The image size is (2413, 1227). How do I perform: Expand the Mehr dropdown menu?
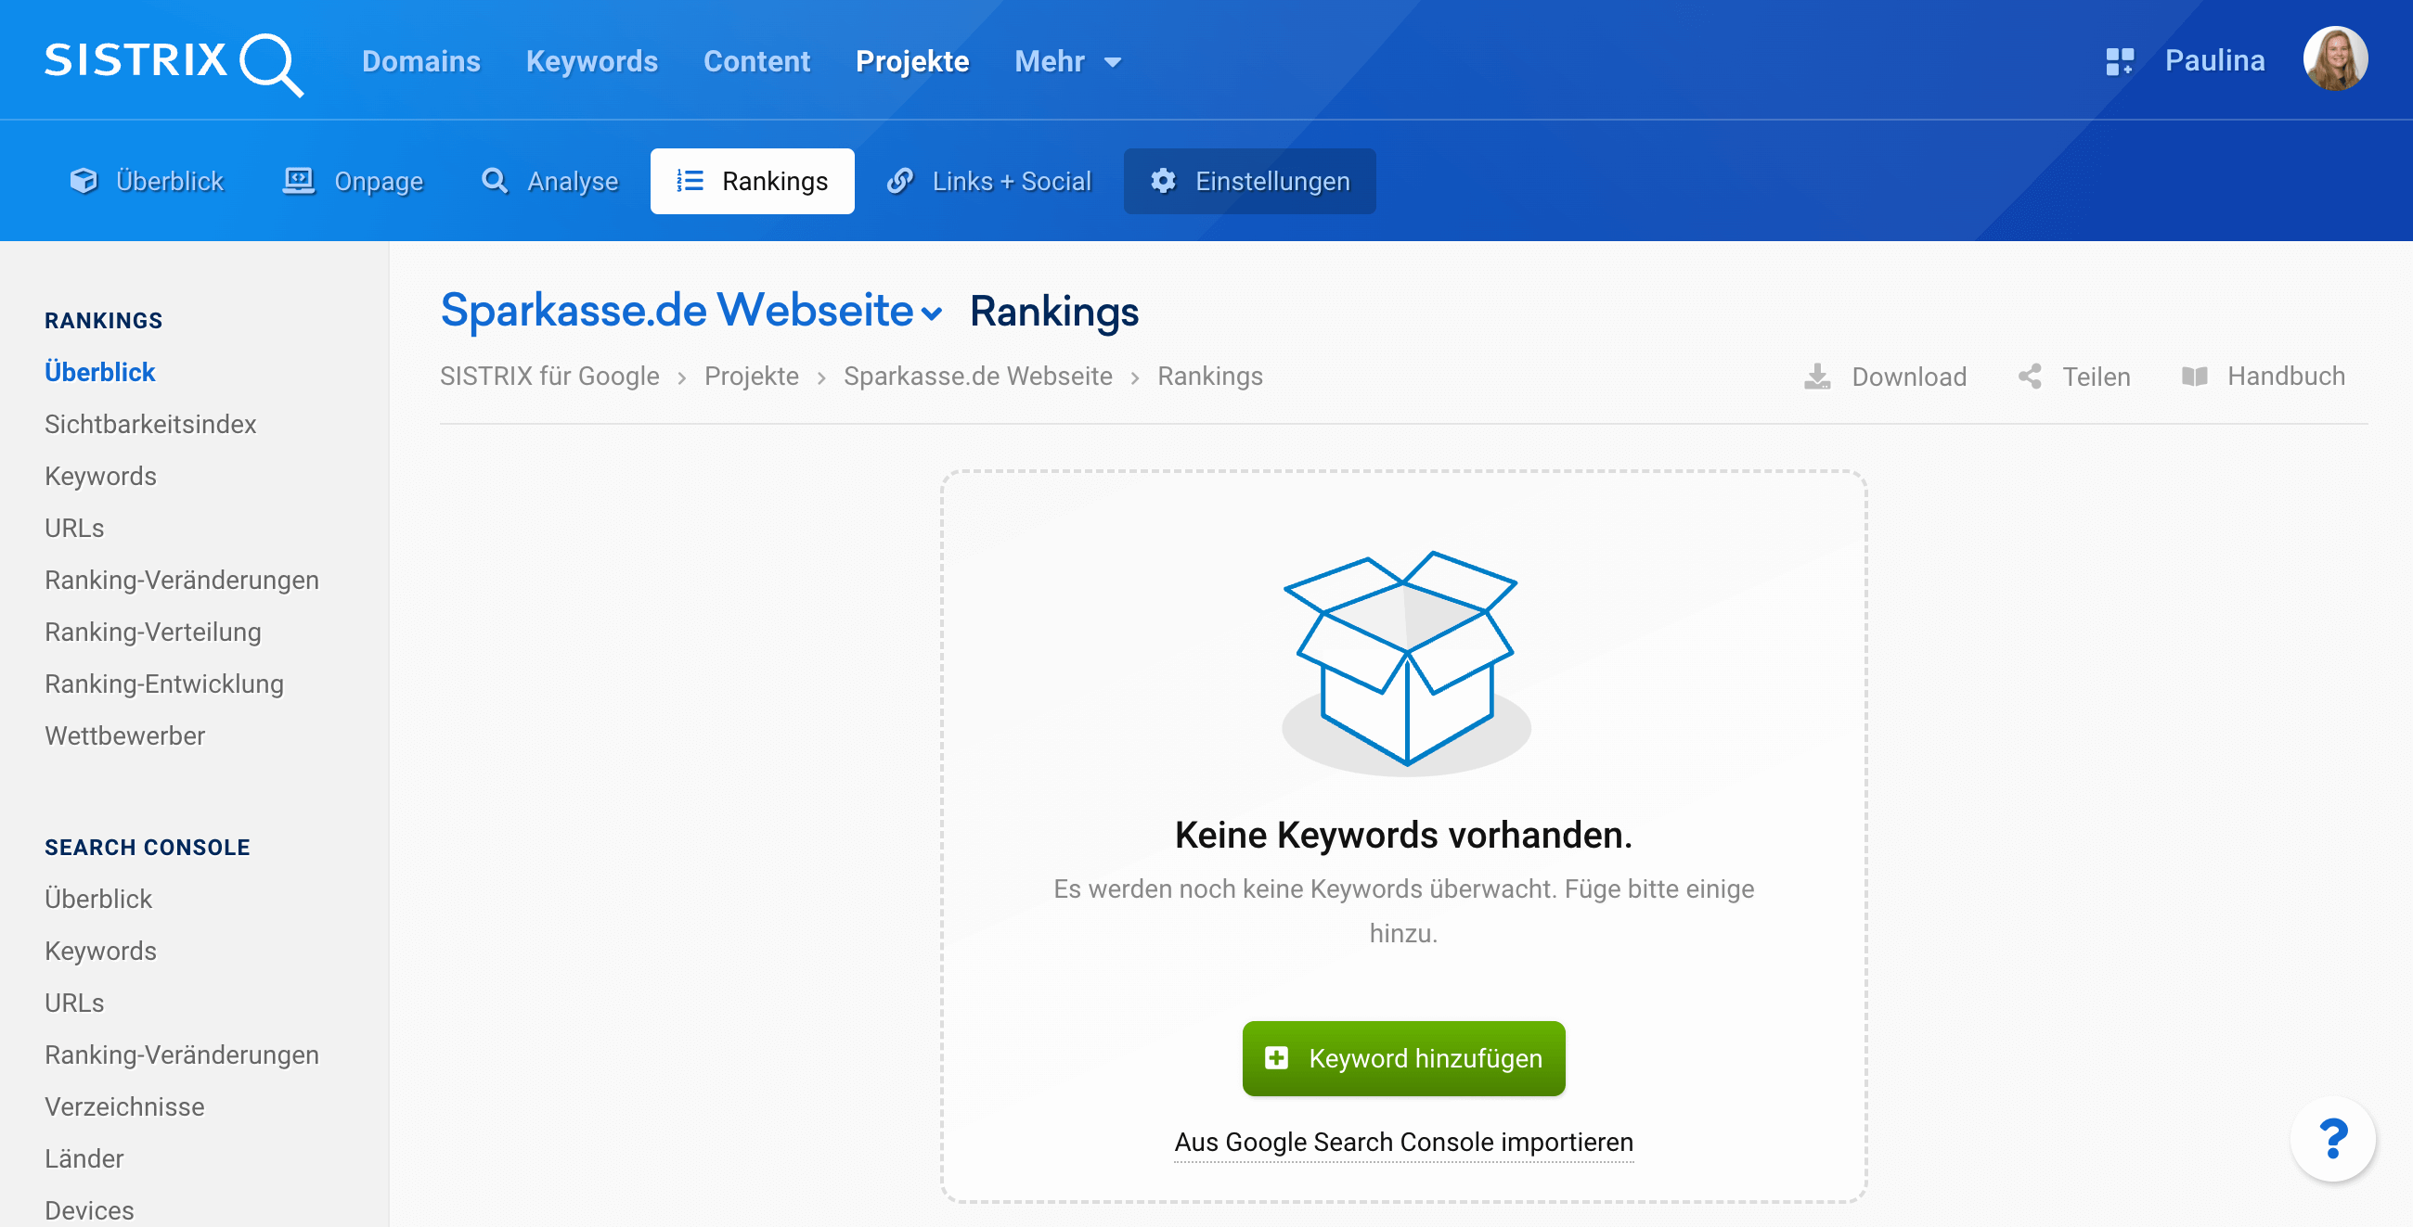pos(1068,62)
